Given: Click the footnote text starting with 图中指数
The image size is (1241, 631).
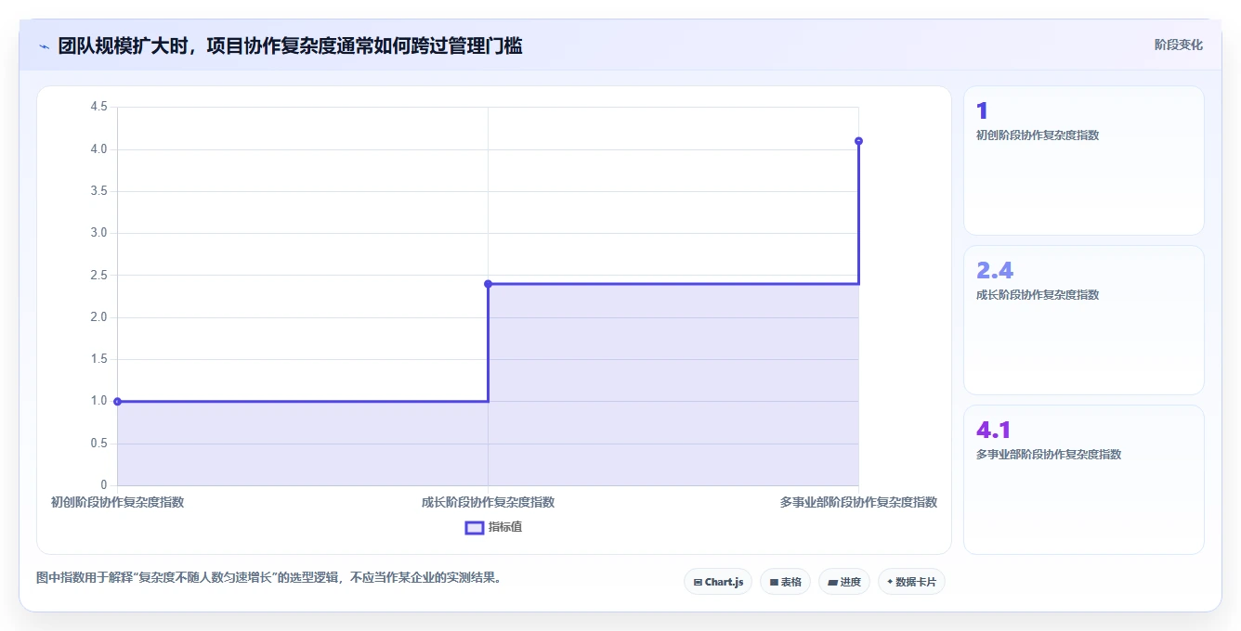Looking at the screenshot, I should pyautogui.click(x=271, y=577).
